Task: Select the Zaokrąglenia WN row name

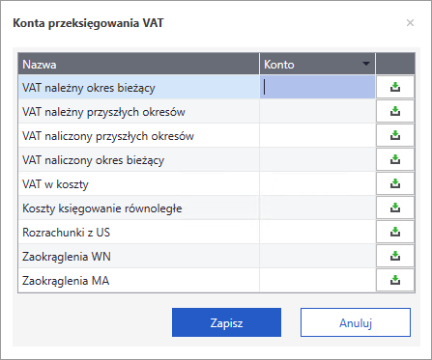Action: click(67, 257)
